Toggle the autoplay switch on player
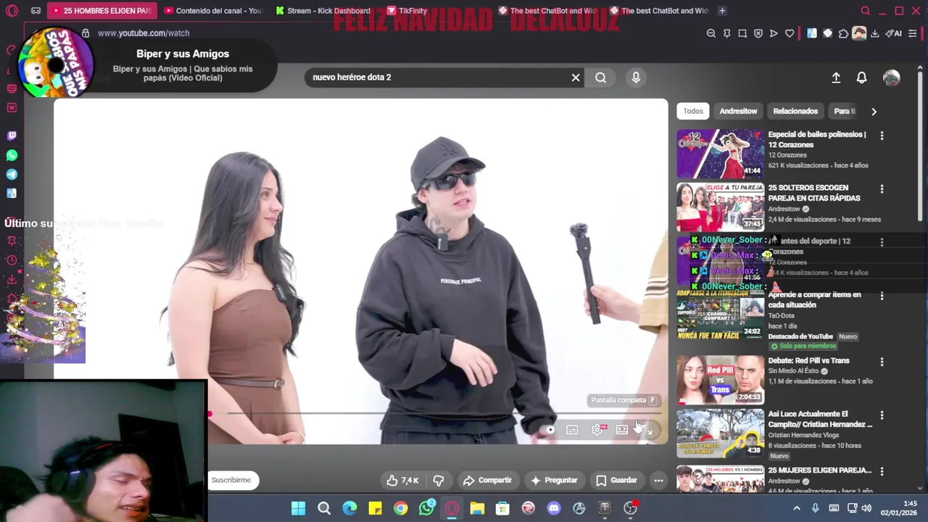This screenshot has height=522, width=928. click(x=549, y=430)
